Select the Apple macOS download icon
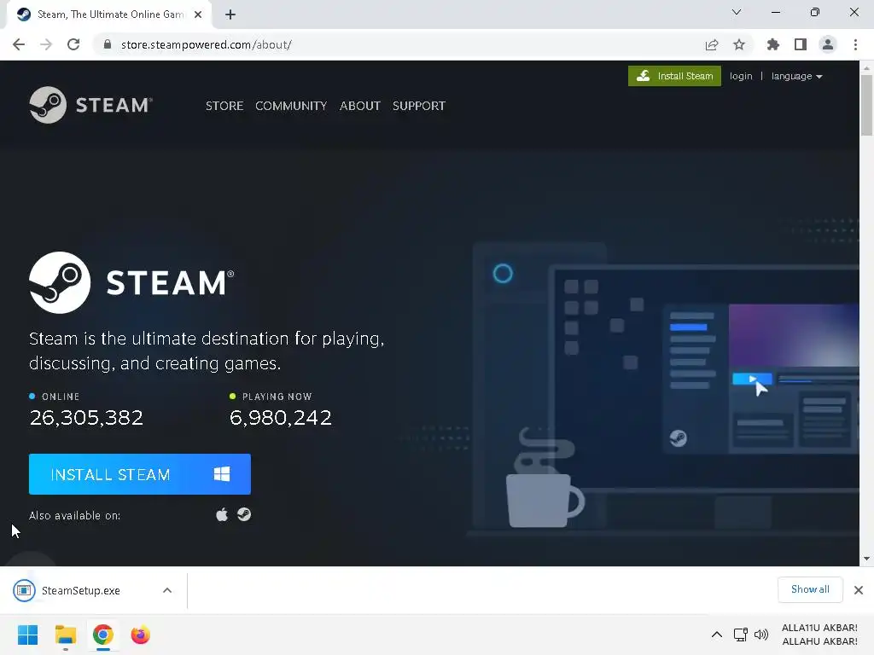The height and width of the screenshot is (655, 874). tap(222, 514)
